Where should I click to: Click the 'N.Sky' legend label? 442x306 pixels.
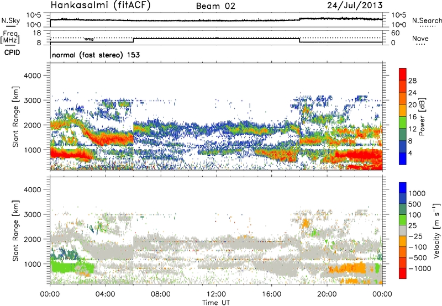[10, 20]
